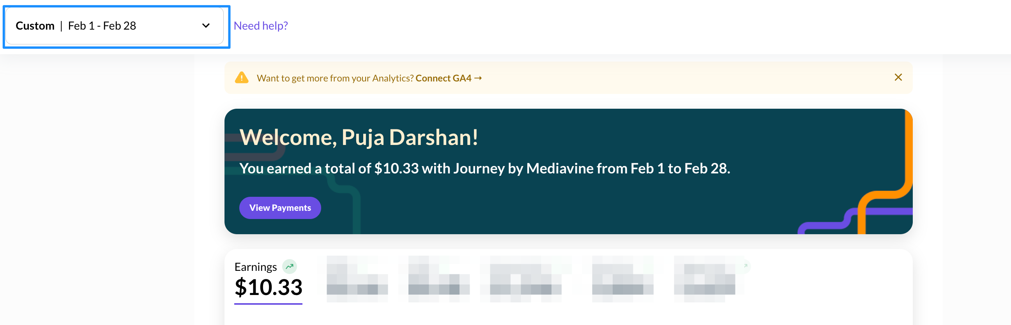Select the third blurred metric after Earnings
This screenshot has width=1011, height=325.
pos(525,279)
